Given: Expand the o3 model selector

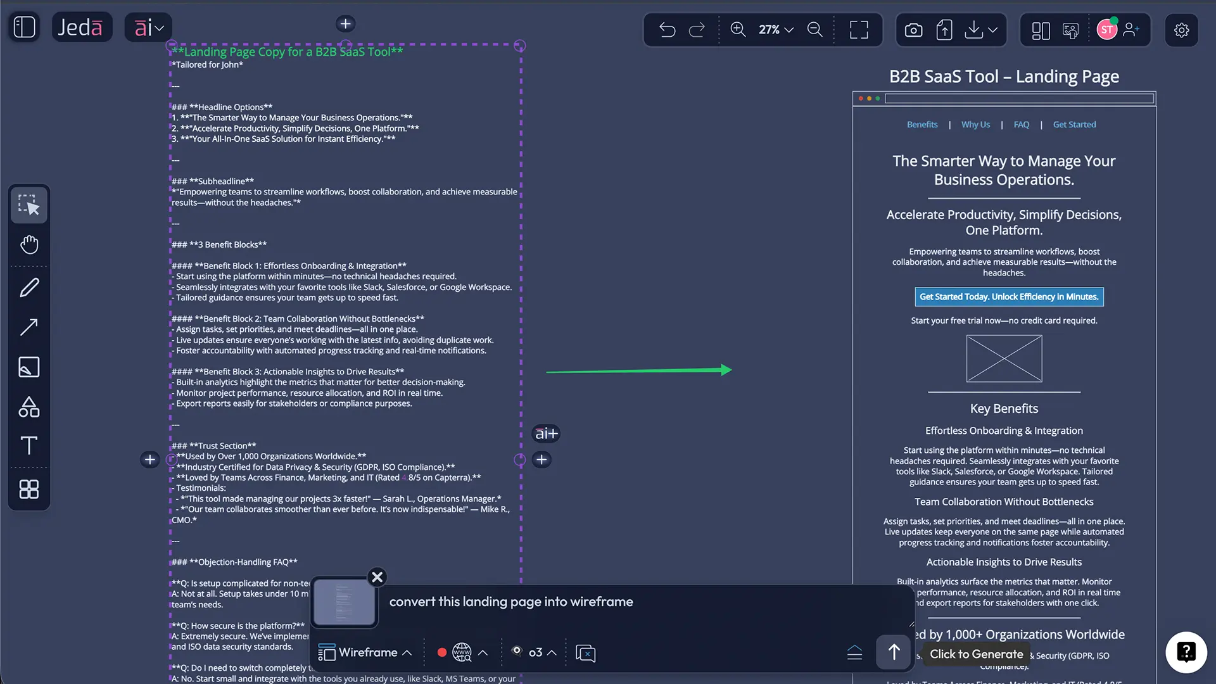Looking at the screenshot, I should tap(535, 652).
